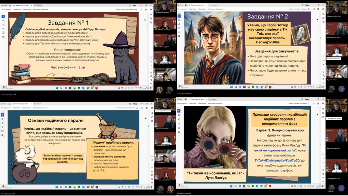Choose the draw tool in the Луна Лавґуд window
The height and width of the screenshot is (196, 348).
click(x=179, y=124)
